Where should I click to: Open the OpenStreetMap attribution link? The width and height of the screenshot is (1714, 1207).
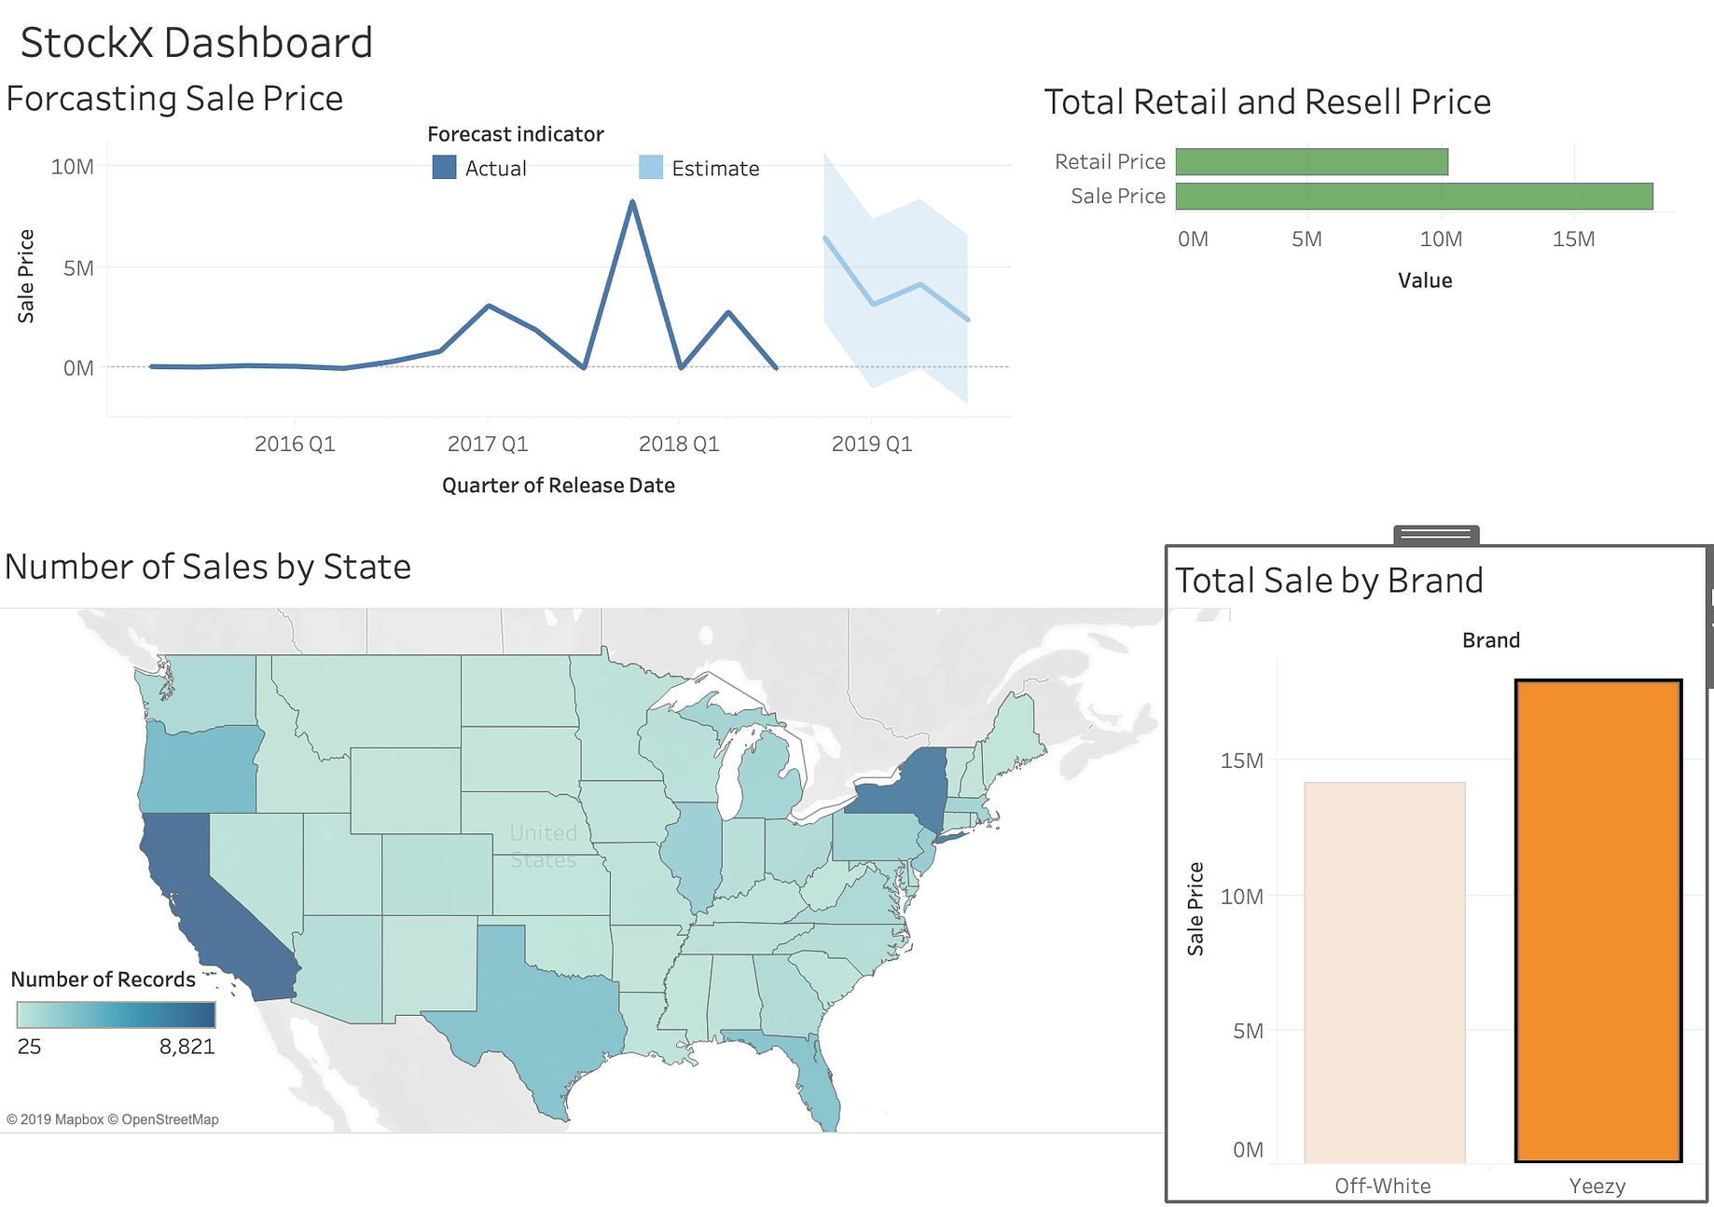pos(163,1119)
